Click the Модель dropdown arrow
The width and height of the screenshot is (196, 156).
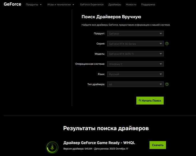pos(161,54)
